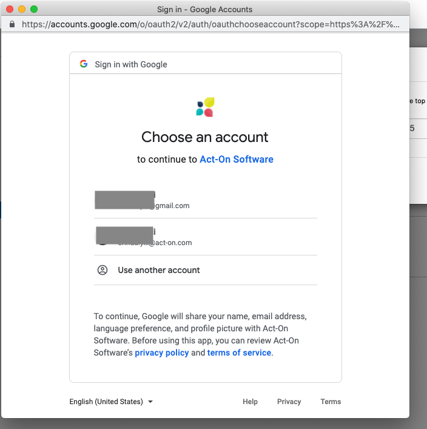Click the Help footer link
The width and height of the screenshot is (427, 429).
point(250,401)
